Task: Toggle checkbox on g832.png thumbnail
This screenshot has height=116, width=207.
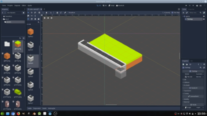Action: coord(13,41)
